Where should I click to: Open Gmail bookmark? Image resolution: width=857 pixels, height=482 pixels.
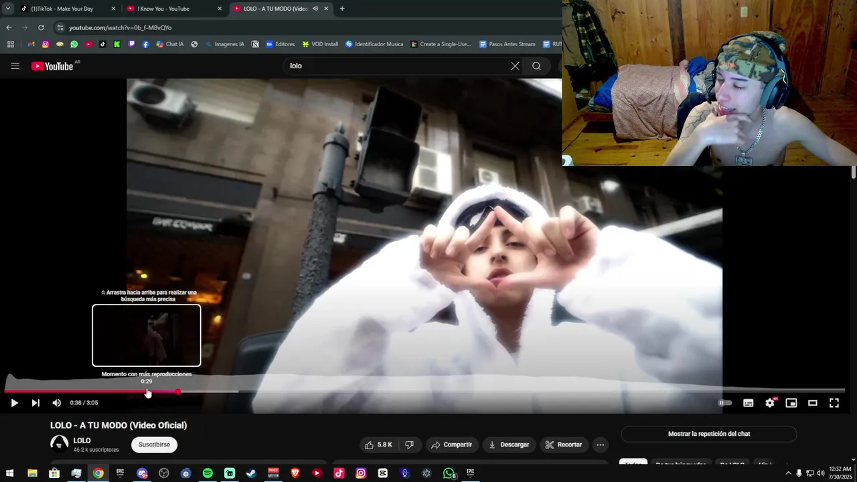pos(31,44)
